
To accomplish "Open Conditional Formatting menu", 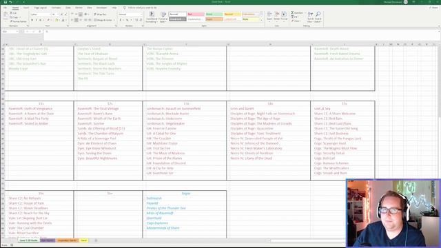I will tap(152, 17).
